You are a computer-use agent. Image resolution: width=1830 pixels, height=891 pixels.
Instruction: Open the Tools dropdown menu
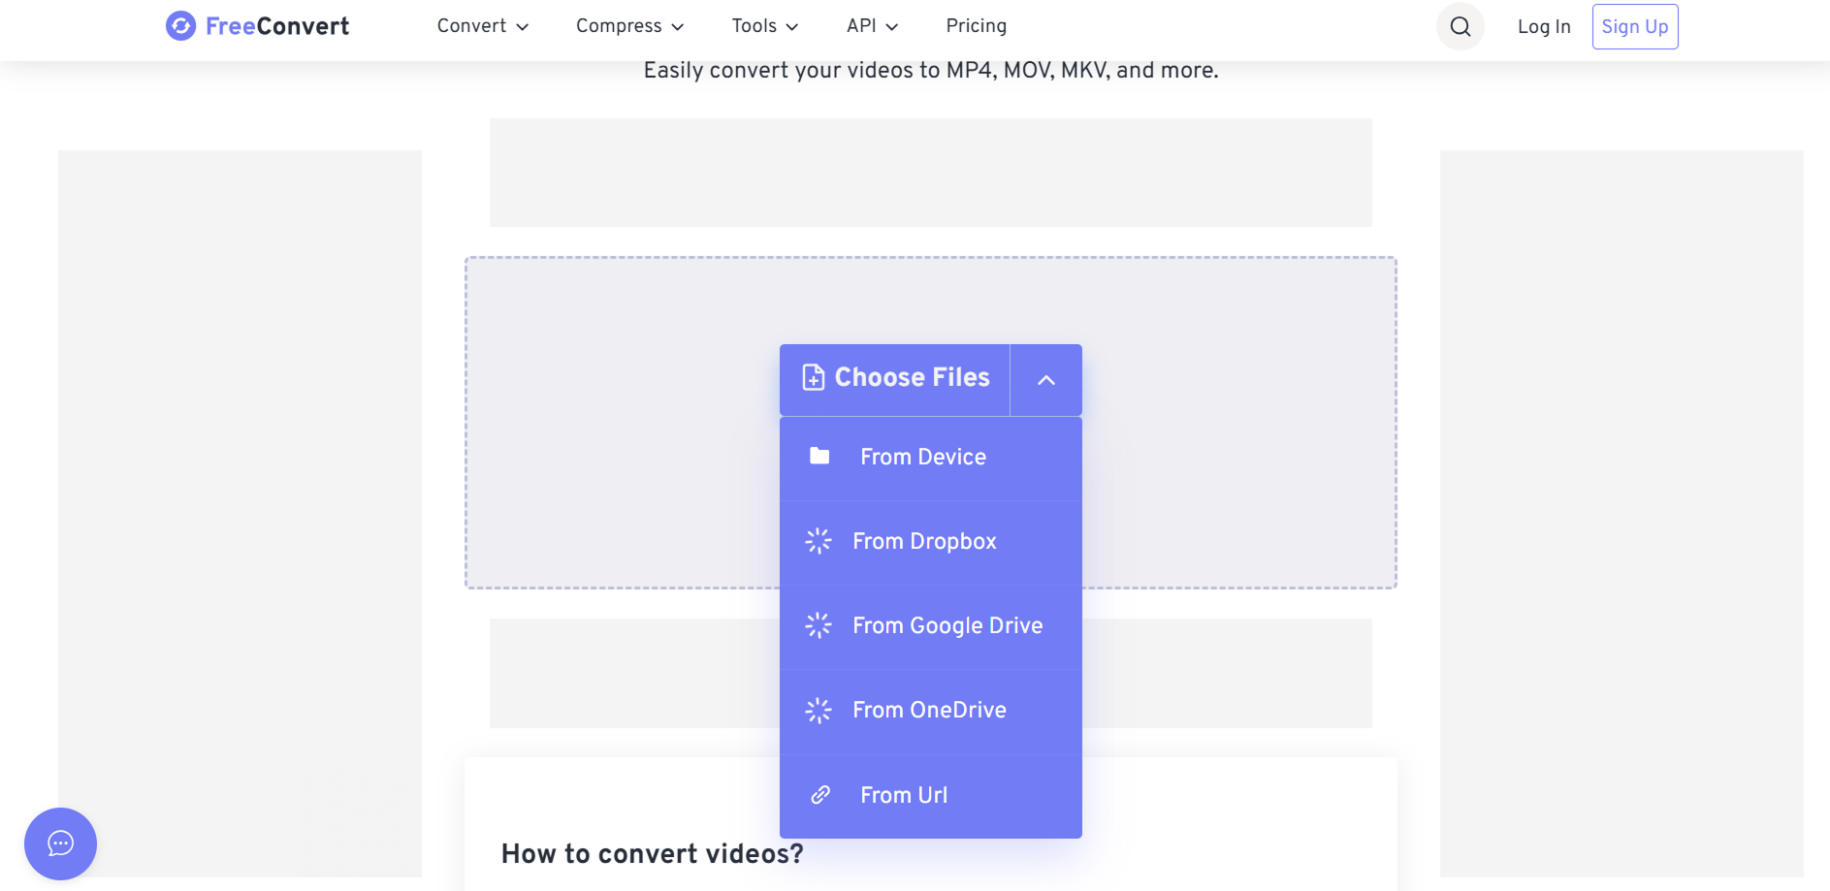[x=764, y=26]
